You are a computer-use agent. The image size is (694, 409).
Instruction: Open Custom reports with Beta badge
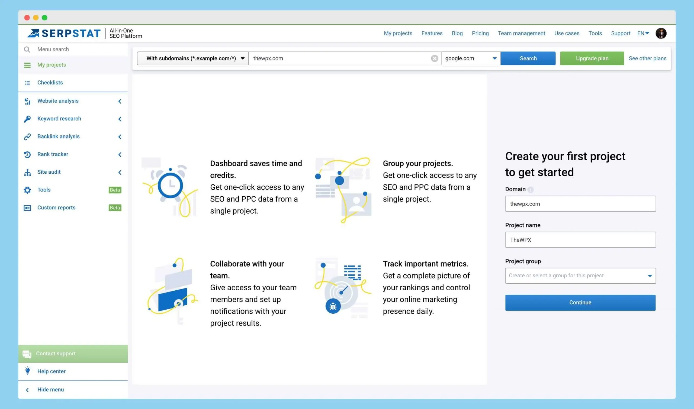56,207
